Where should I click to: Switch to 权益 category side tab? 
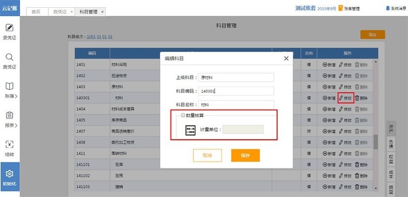coord(391,159)
